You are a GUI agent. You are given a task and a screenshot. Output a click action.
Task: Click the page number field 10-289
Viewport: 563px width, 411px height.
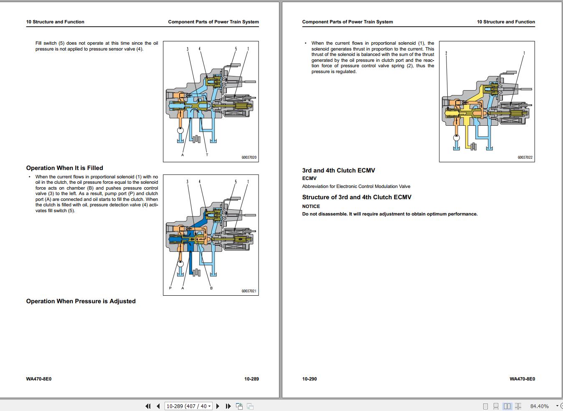tap(189, 406)
